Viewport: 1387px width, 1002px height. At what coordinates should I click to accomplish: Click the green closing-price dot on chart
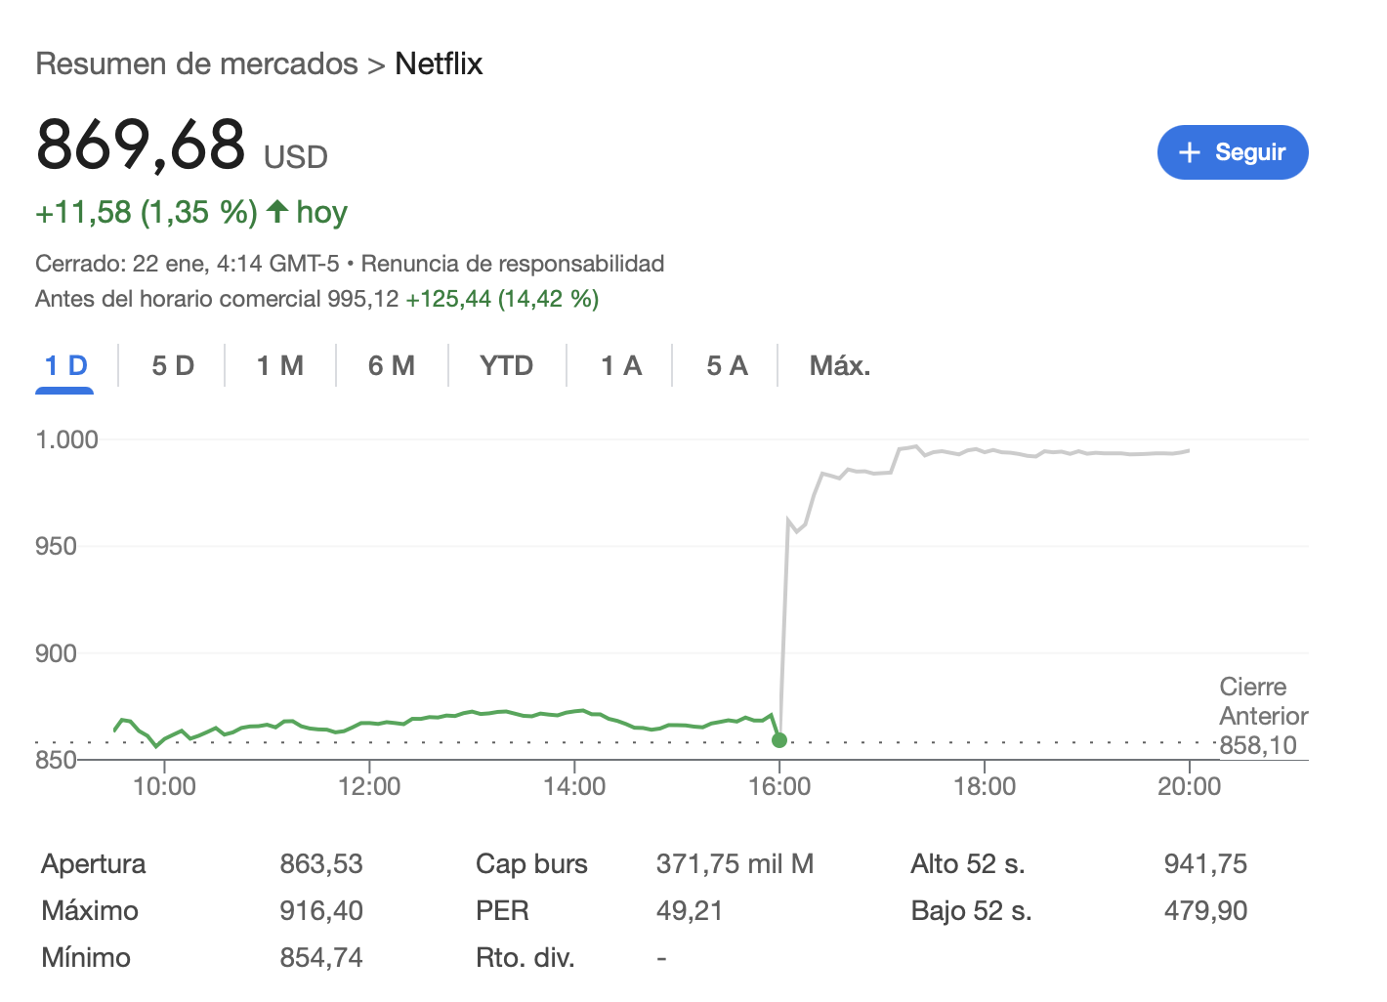pos(778,740)
